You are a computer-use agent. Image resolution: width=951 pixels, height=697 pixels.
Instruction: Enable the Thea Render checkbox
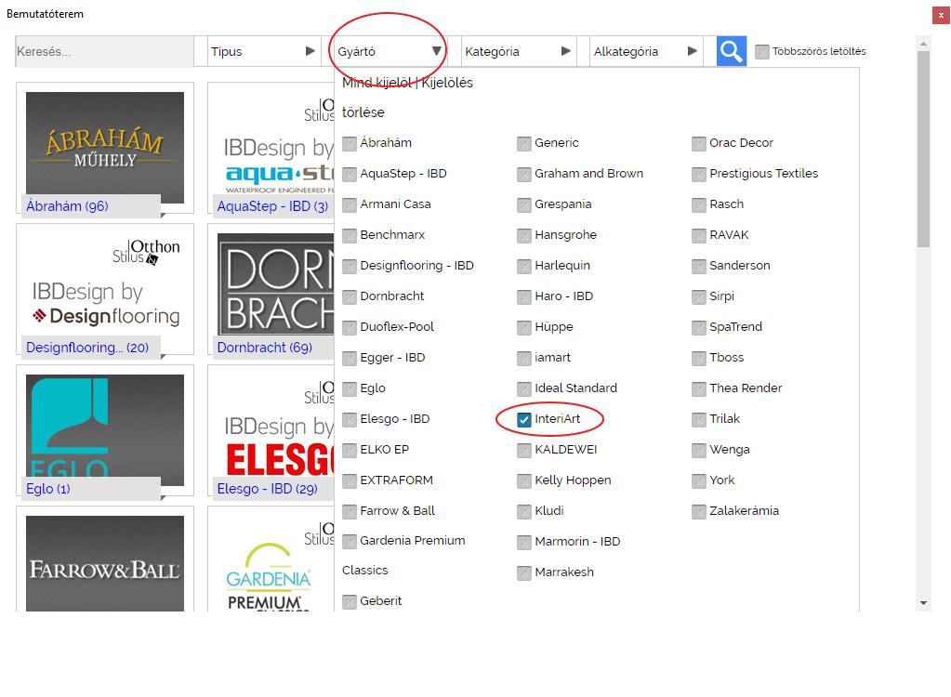click(x=699, y=388)
